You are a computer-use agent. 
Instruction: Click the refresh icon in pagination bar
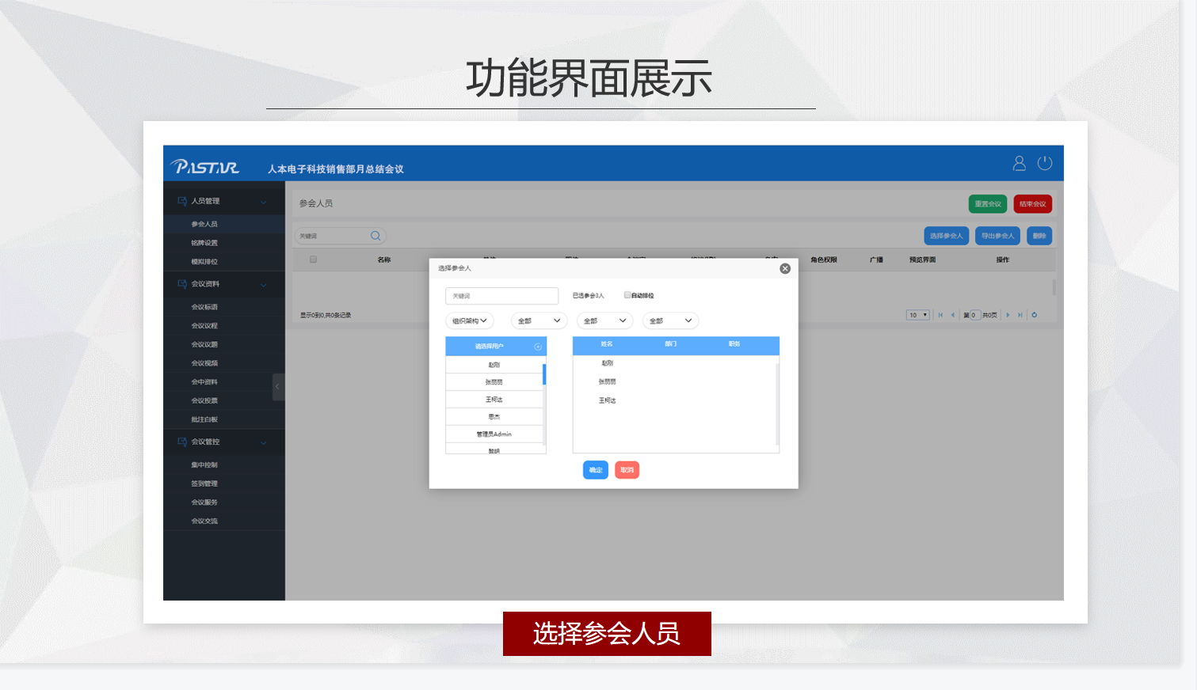1034,315
